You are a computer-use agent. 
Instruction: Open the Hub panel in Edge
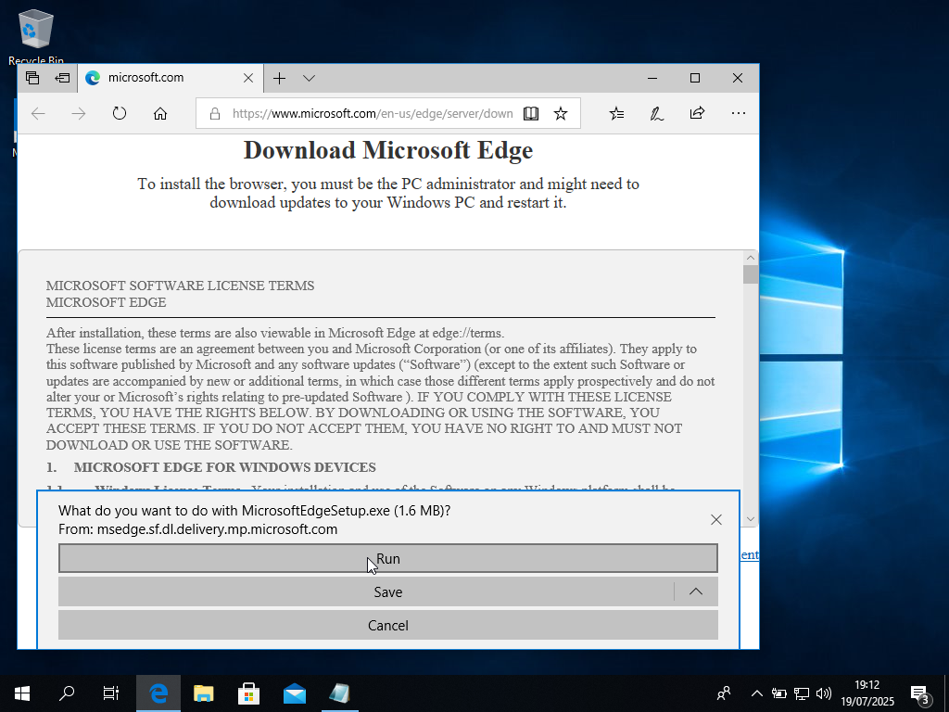[616, 113]
